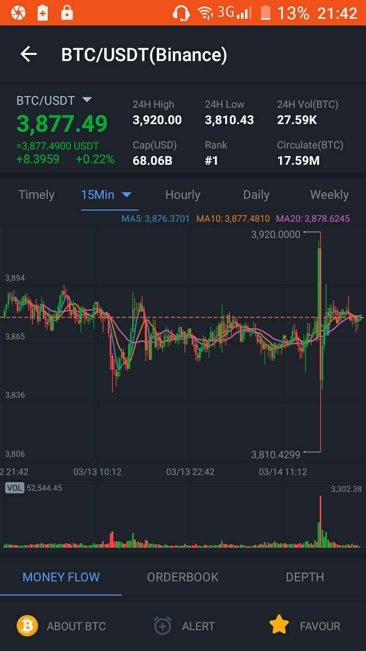Expand the BTC/USDT pair dropdown
The height and width of the screenshot is (651, 366).
(x=86, y=100)
